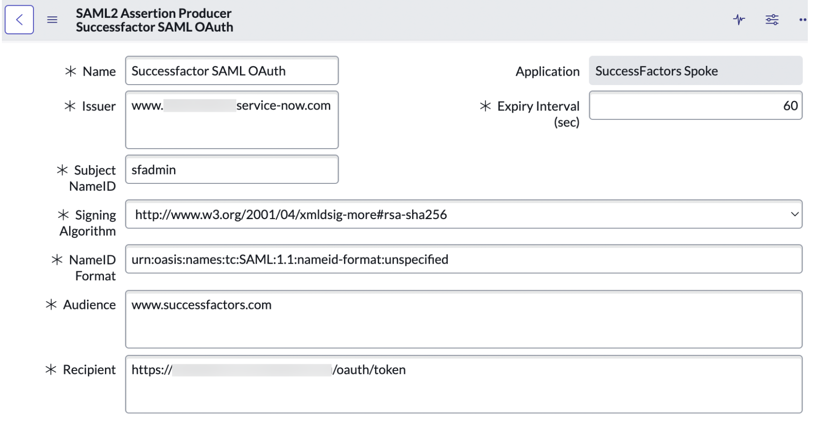Select the Expiry Interval (sec) label
Viewport: 813px width, 426px height.
(538, 114)
